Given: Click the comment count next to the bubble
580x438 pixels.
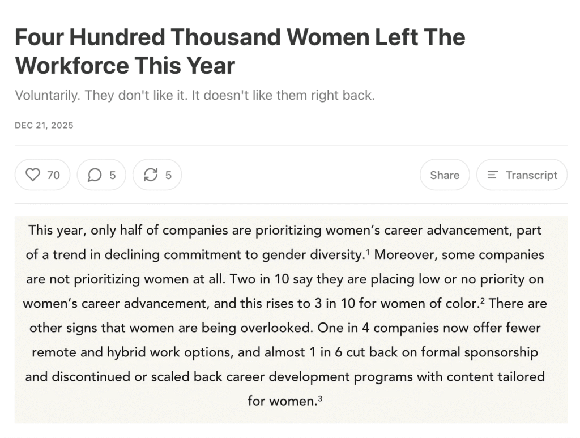Looking at the screenshot, I should [113, 175].
